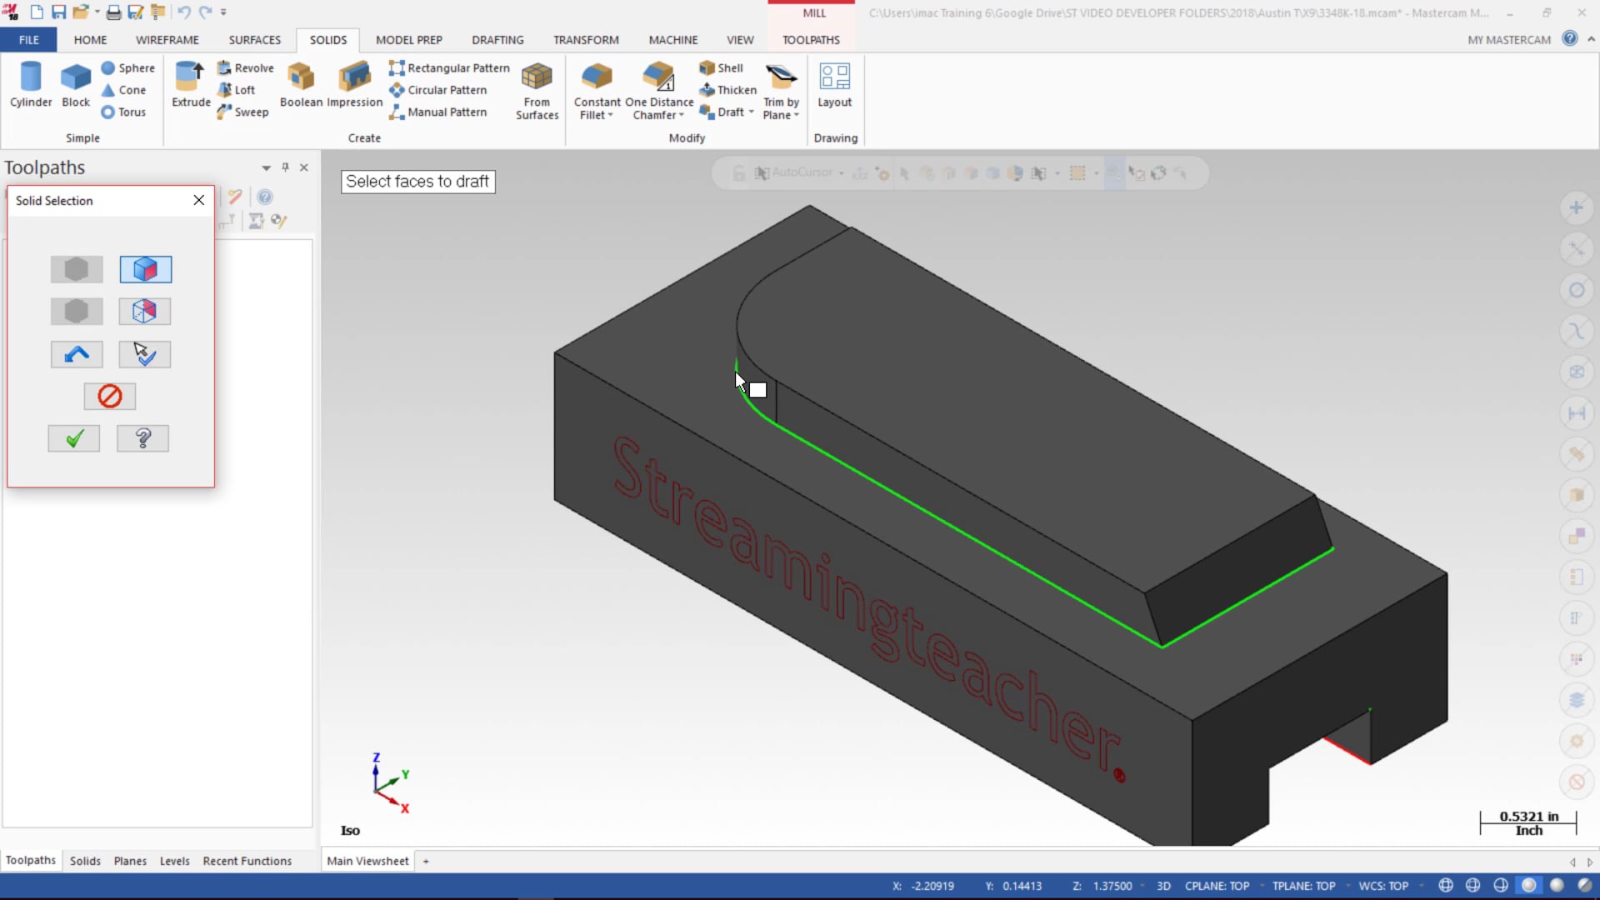This screenshot has width=1600, height=900.
Task: Pin the Toolpaths panel
Action: (x=285, y=167)
